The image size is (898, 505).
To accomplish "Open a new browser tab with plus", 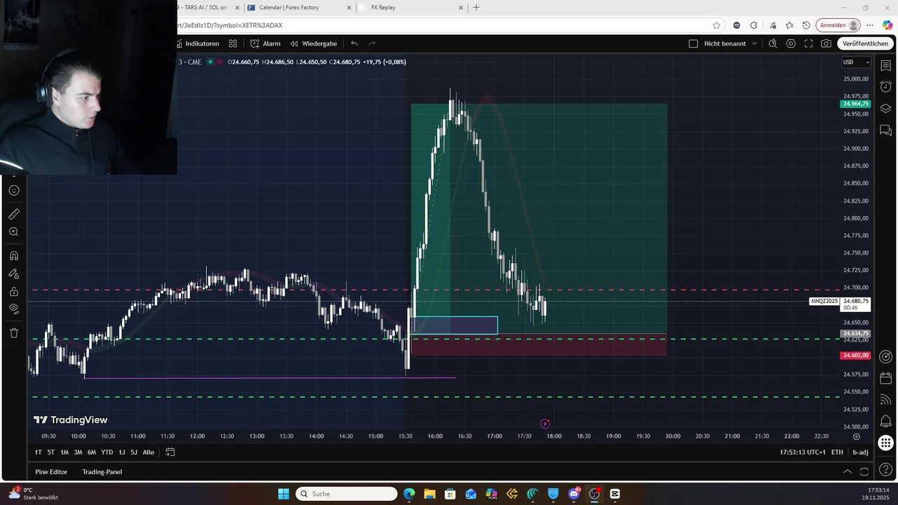I will [476, 7].
